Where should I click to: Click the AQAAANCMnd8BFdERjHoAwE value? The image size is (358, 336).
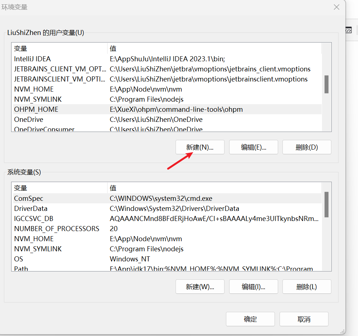214,218
